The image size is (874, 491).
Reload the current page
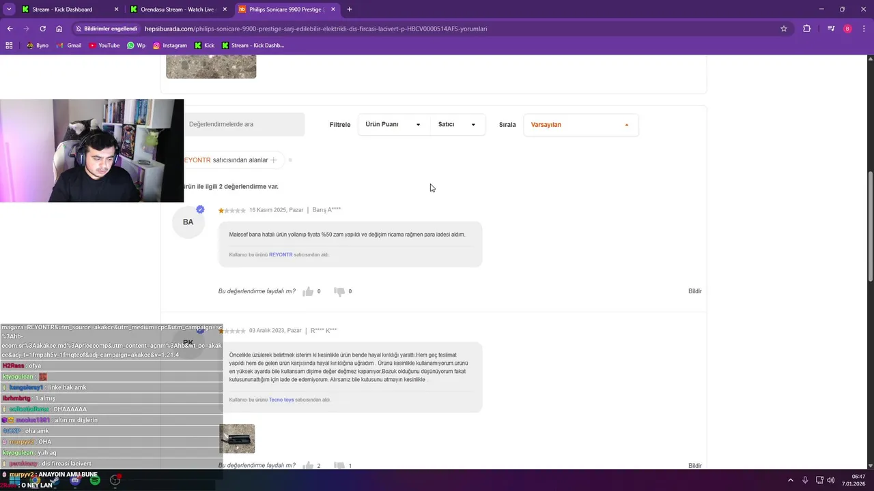pos(42,29)
